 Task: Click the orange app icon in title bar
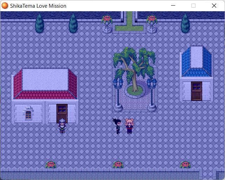click(x=5, y=6)
